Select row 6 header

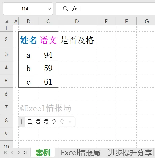pyautogui.click(x=6, y=94)
